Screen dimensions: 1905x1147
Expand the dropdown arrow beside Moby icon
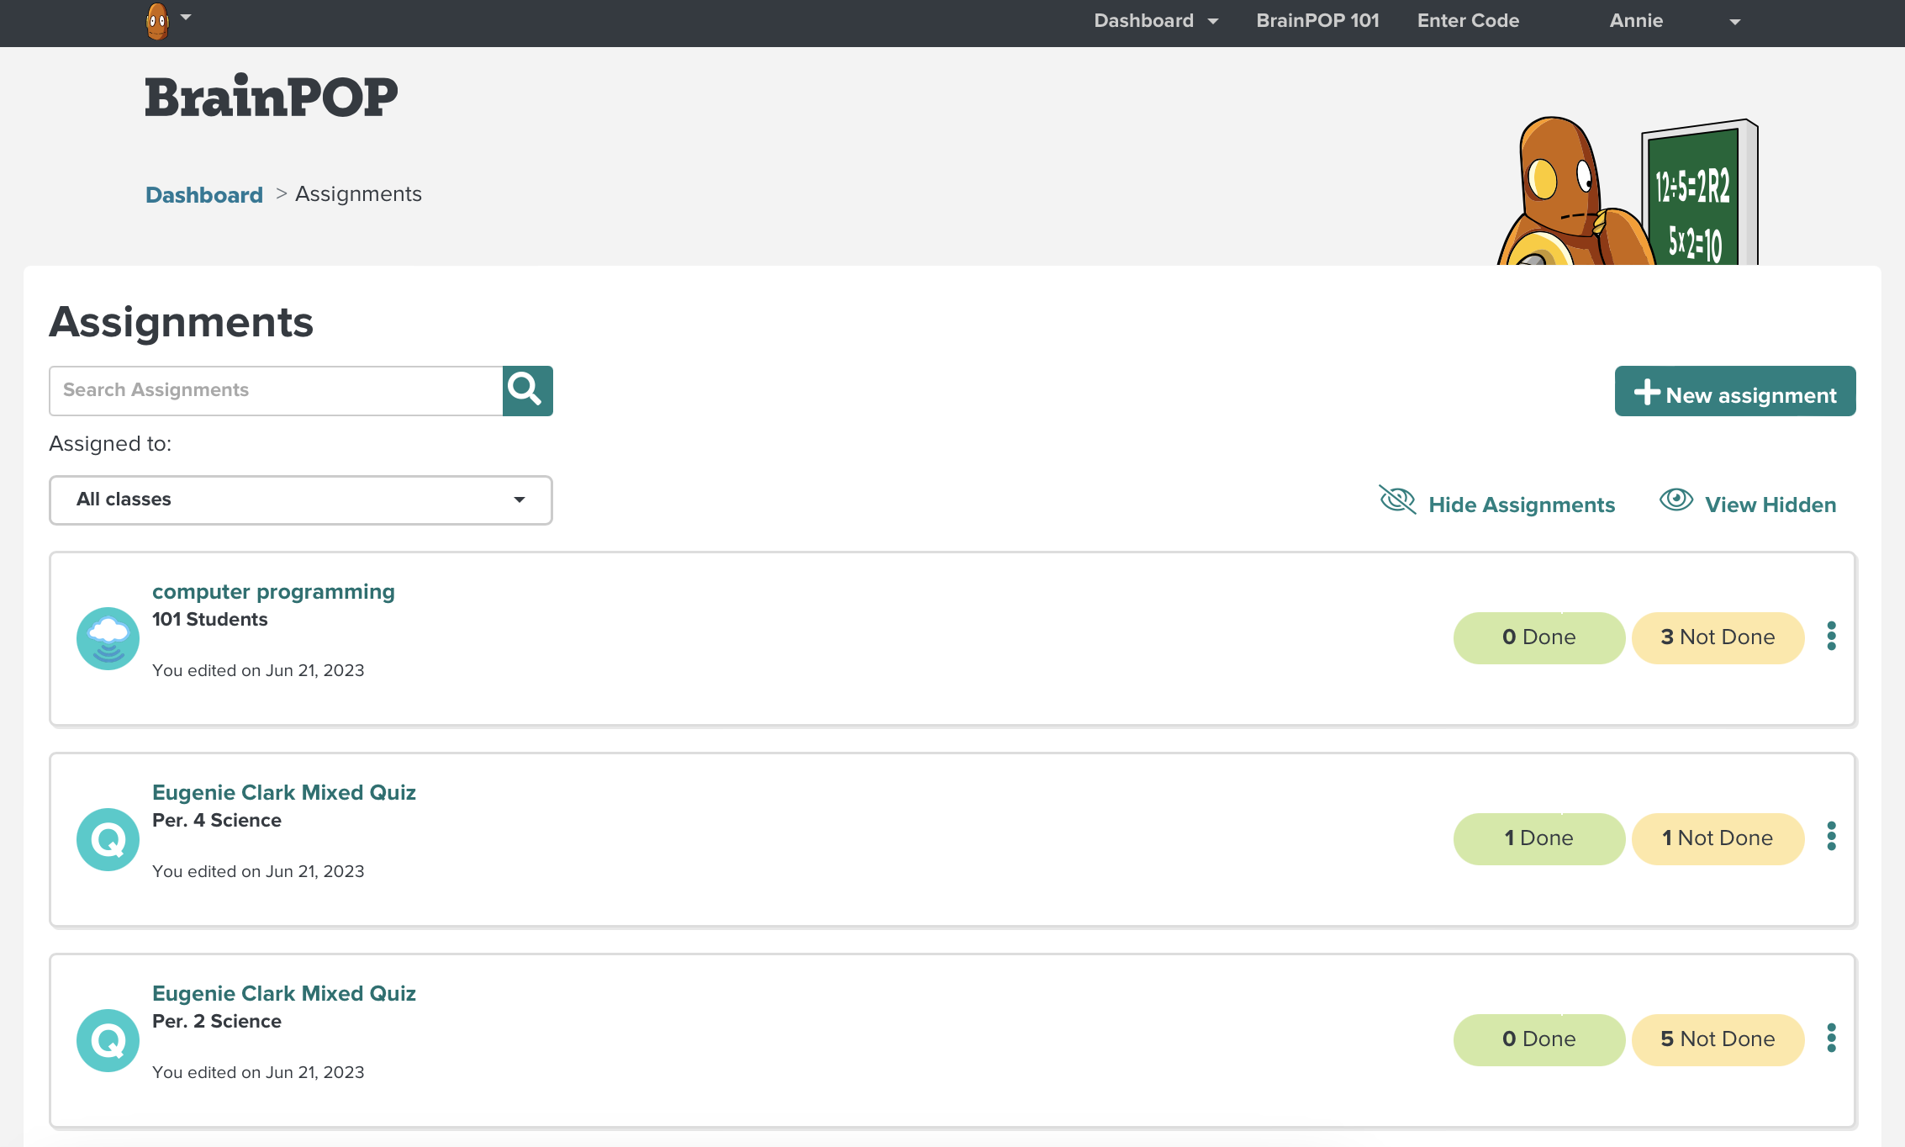[186, 17]
